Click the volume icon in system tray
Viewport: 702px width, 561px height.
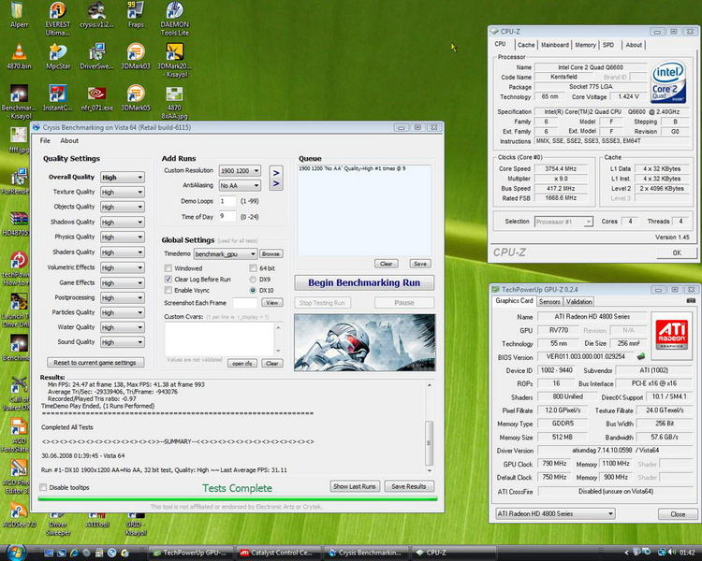click(x=671, y=552)
